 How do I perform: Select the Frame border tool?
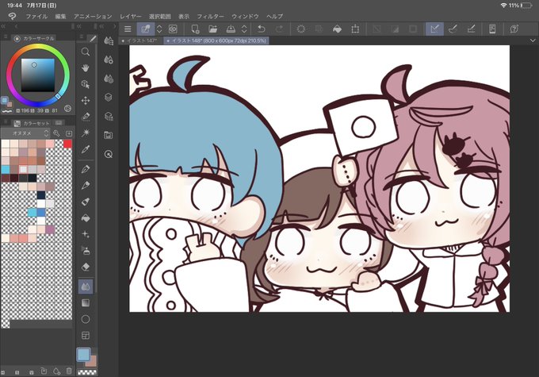86,336
